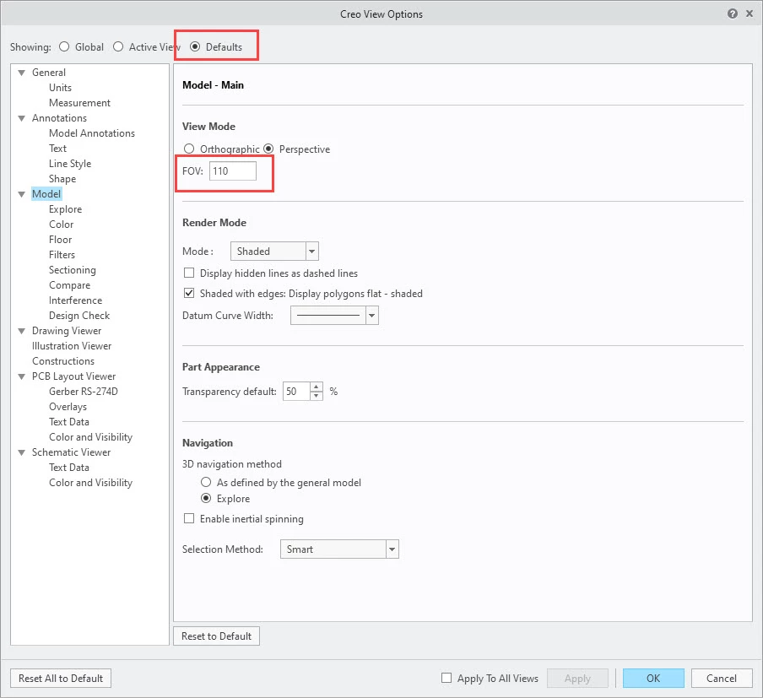Collapse the Drawing Viewer tree arrow
The image size is (763, 698).
pyautogui.click(x=21, y=331)
